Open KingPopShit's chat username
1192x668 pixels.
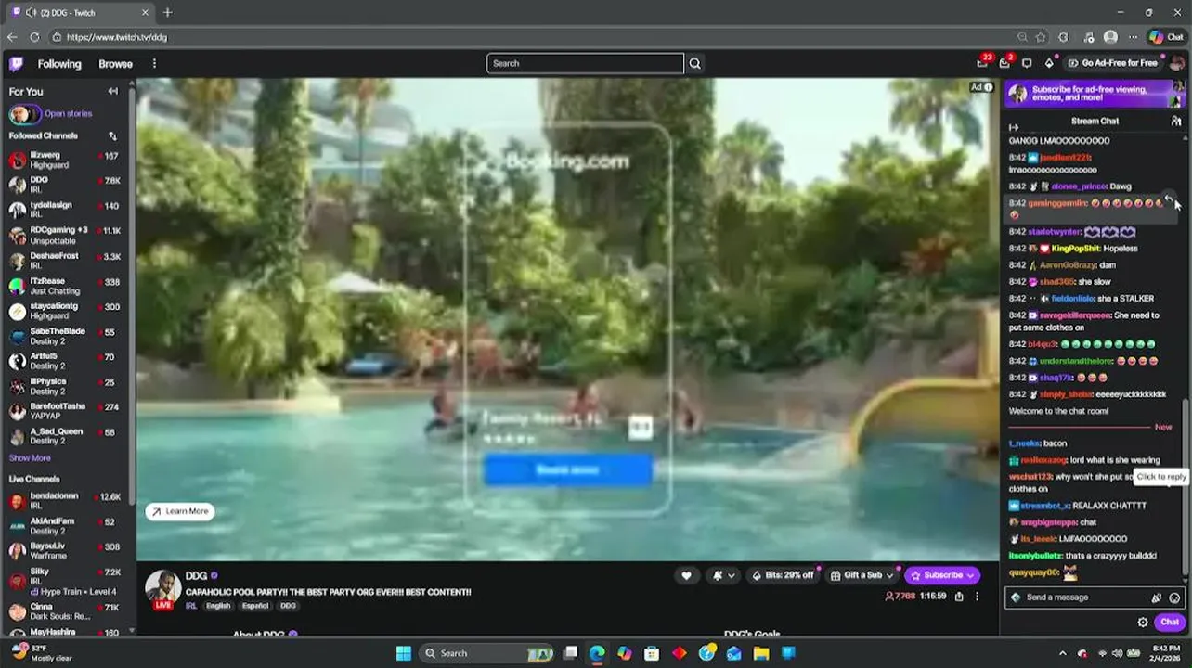[1076, 249]
